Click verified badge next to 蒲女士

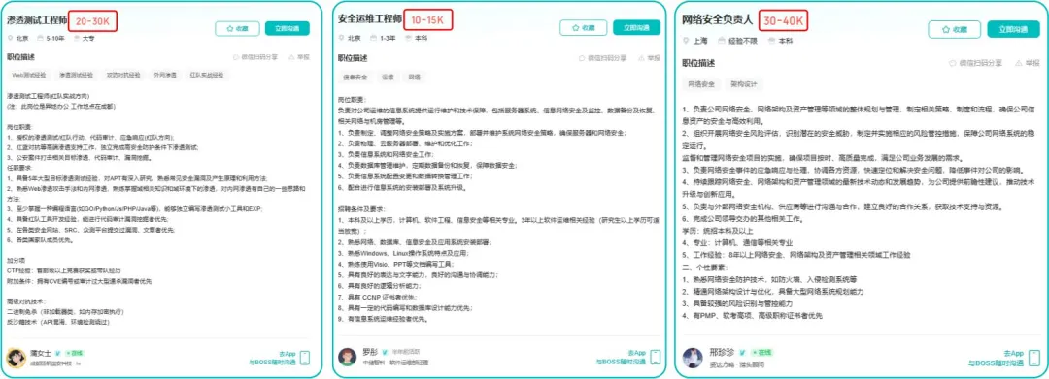click(x=58, y=353)
